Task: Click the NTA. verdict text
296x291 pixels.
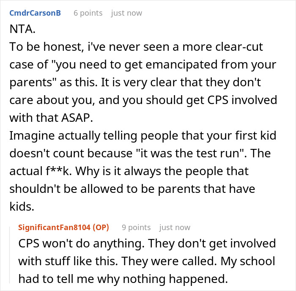Action: [x=22, y=29]
